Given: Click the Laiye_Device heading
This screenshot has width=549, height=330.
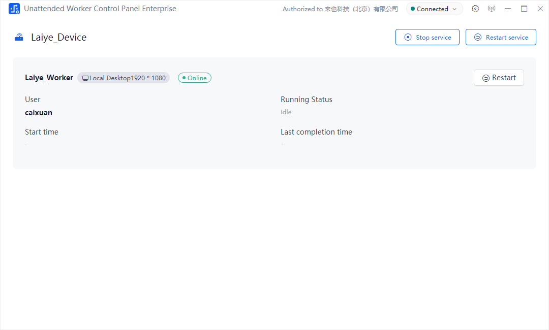Looking at the screenshot, I should click(58, 37).
